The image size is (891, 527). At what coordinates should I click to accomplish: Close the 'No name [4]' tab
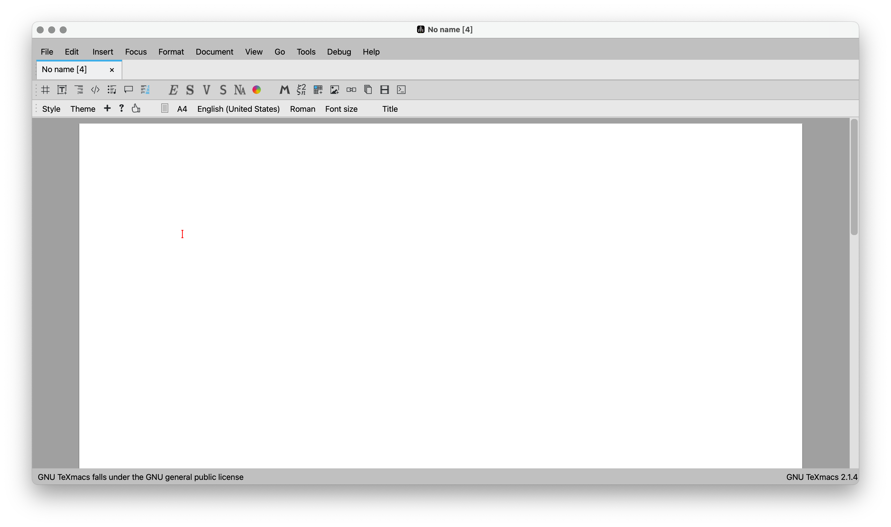[112, 70]
